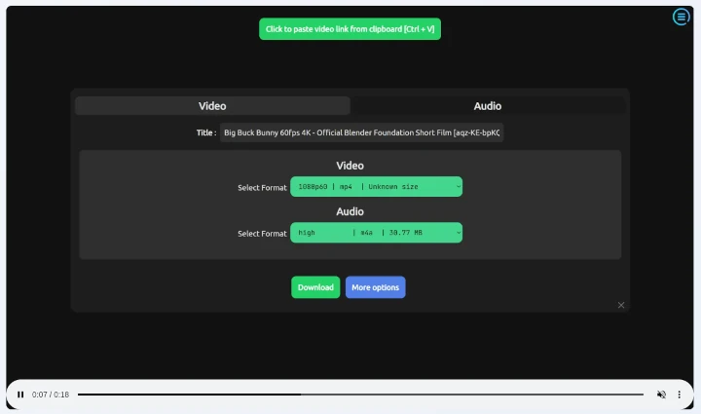Click the Select Format label for video
Image resolution: width=701 pixels, height=414 pixels.
[262, 187]
